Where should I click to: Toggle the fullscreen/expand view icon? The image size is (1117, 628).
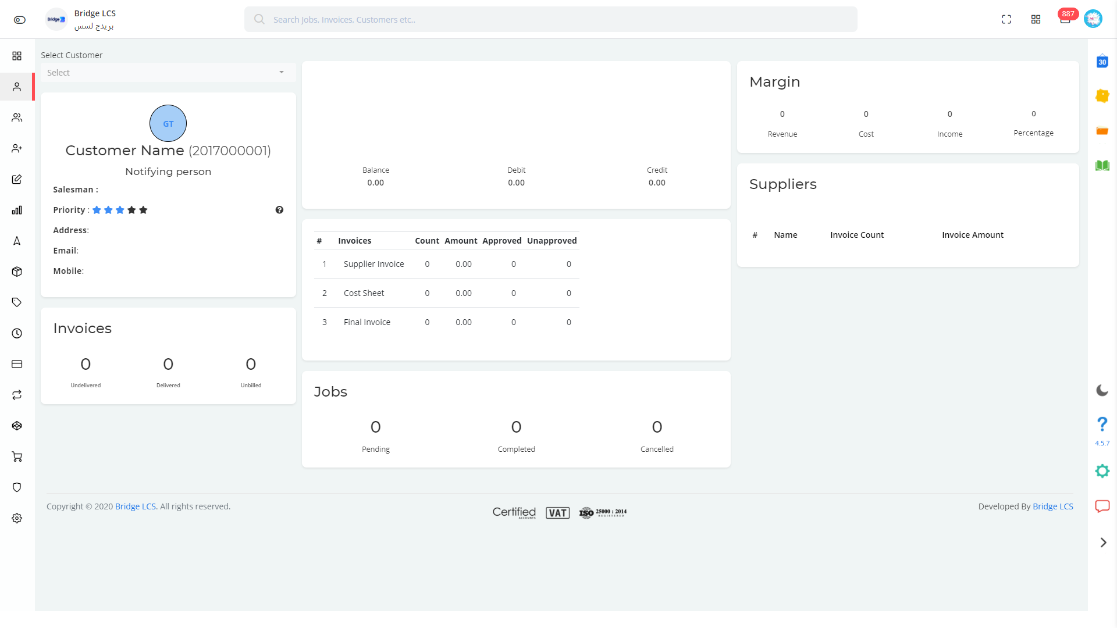[x=1006, y=19]
